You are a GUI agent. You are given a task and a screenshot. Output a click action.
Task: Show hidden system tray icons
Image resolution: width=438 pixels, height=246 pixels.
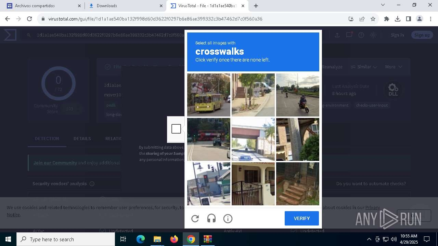click(x=369, y=239)
